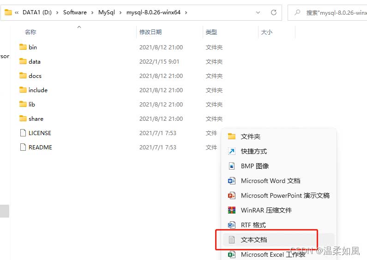Screen dimensions: 367x260
Task: Click the refresh icon beside address bar
Action: click(x=274, y=12)
